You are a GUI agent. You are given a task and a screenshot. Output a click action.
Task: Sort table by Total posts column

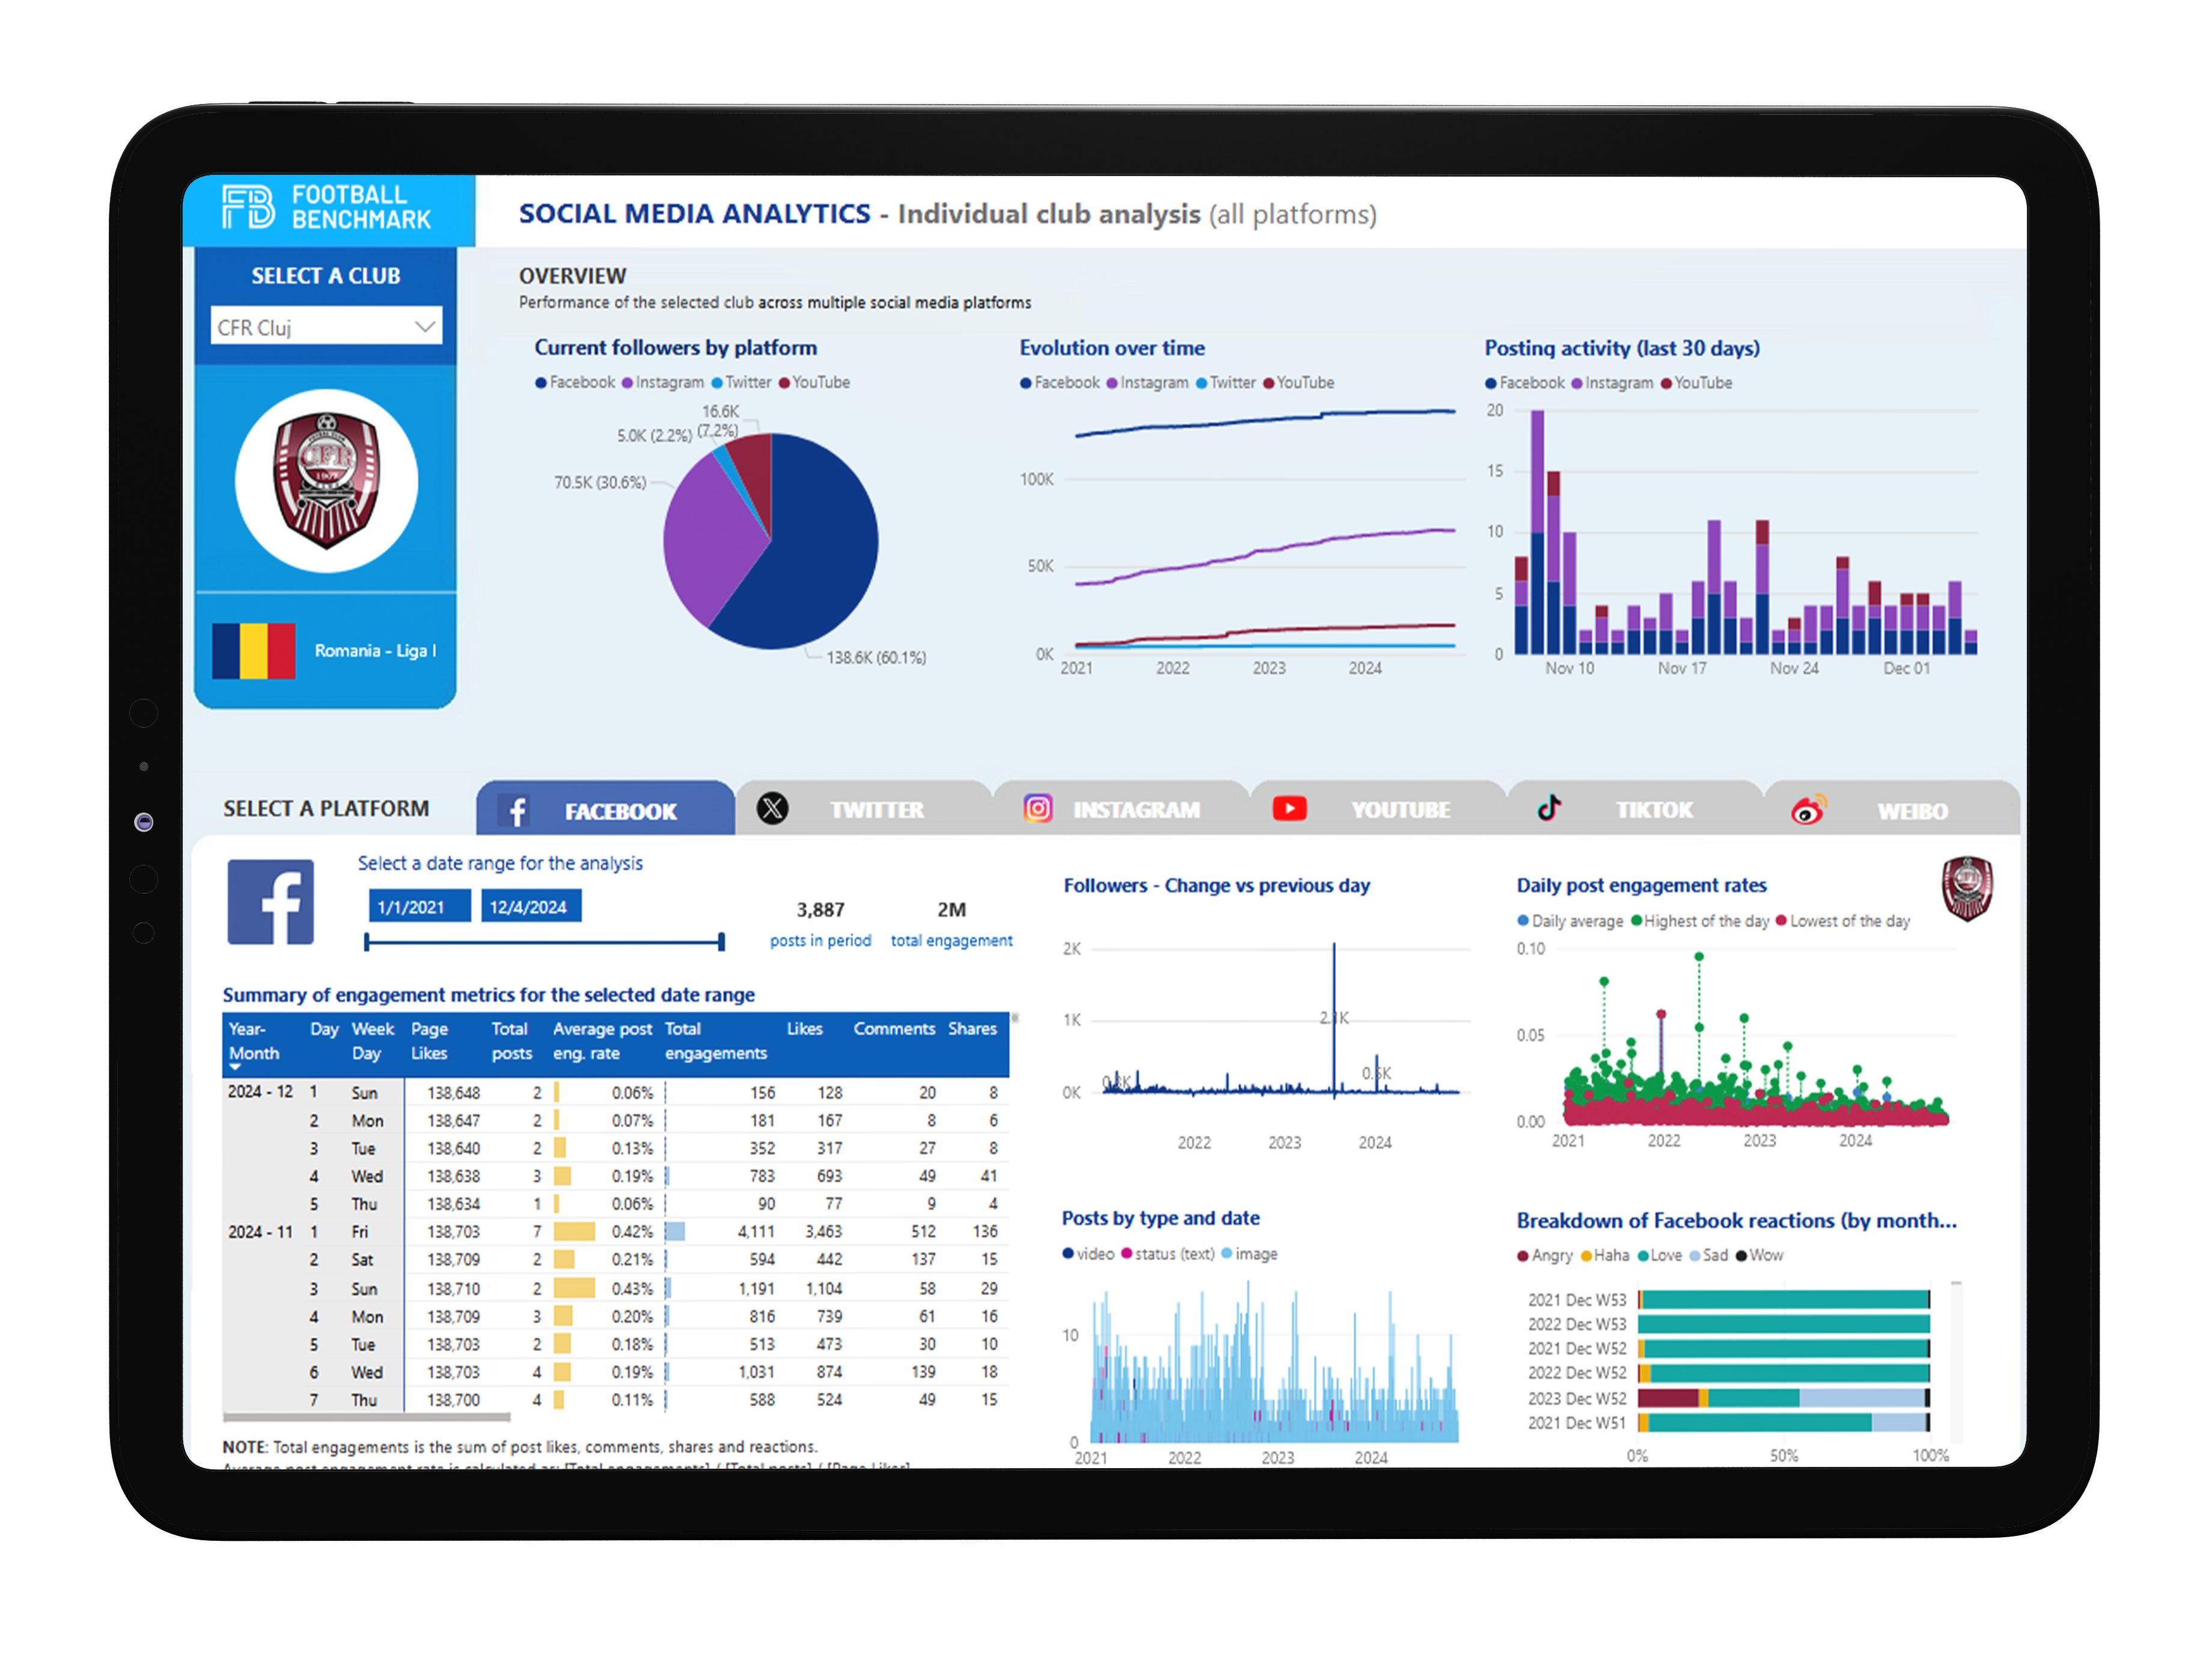[x=511, y=1041]
